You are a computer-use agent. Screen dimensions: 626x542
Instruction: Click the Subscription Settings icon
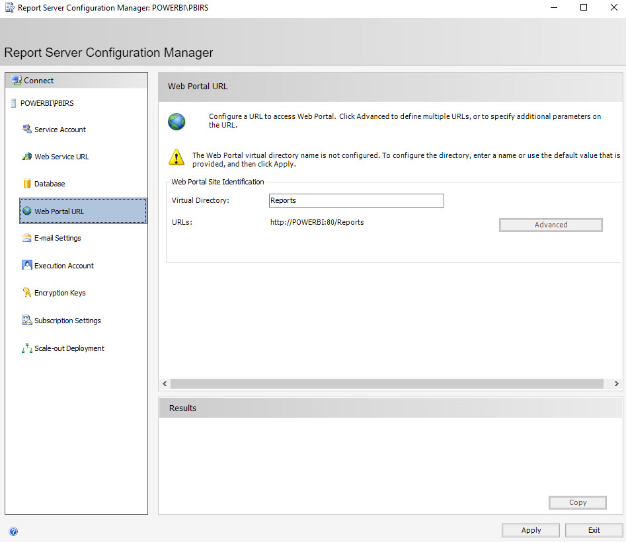point(26,320)
